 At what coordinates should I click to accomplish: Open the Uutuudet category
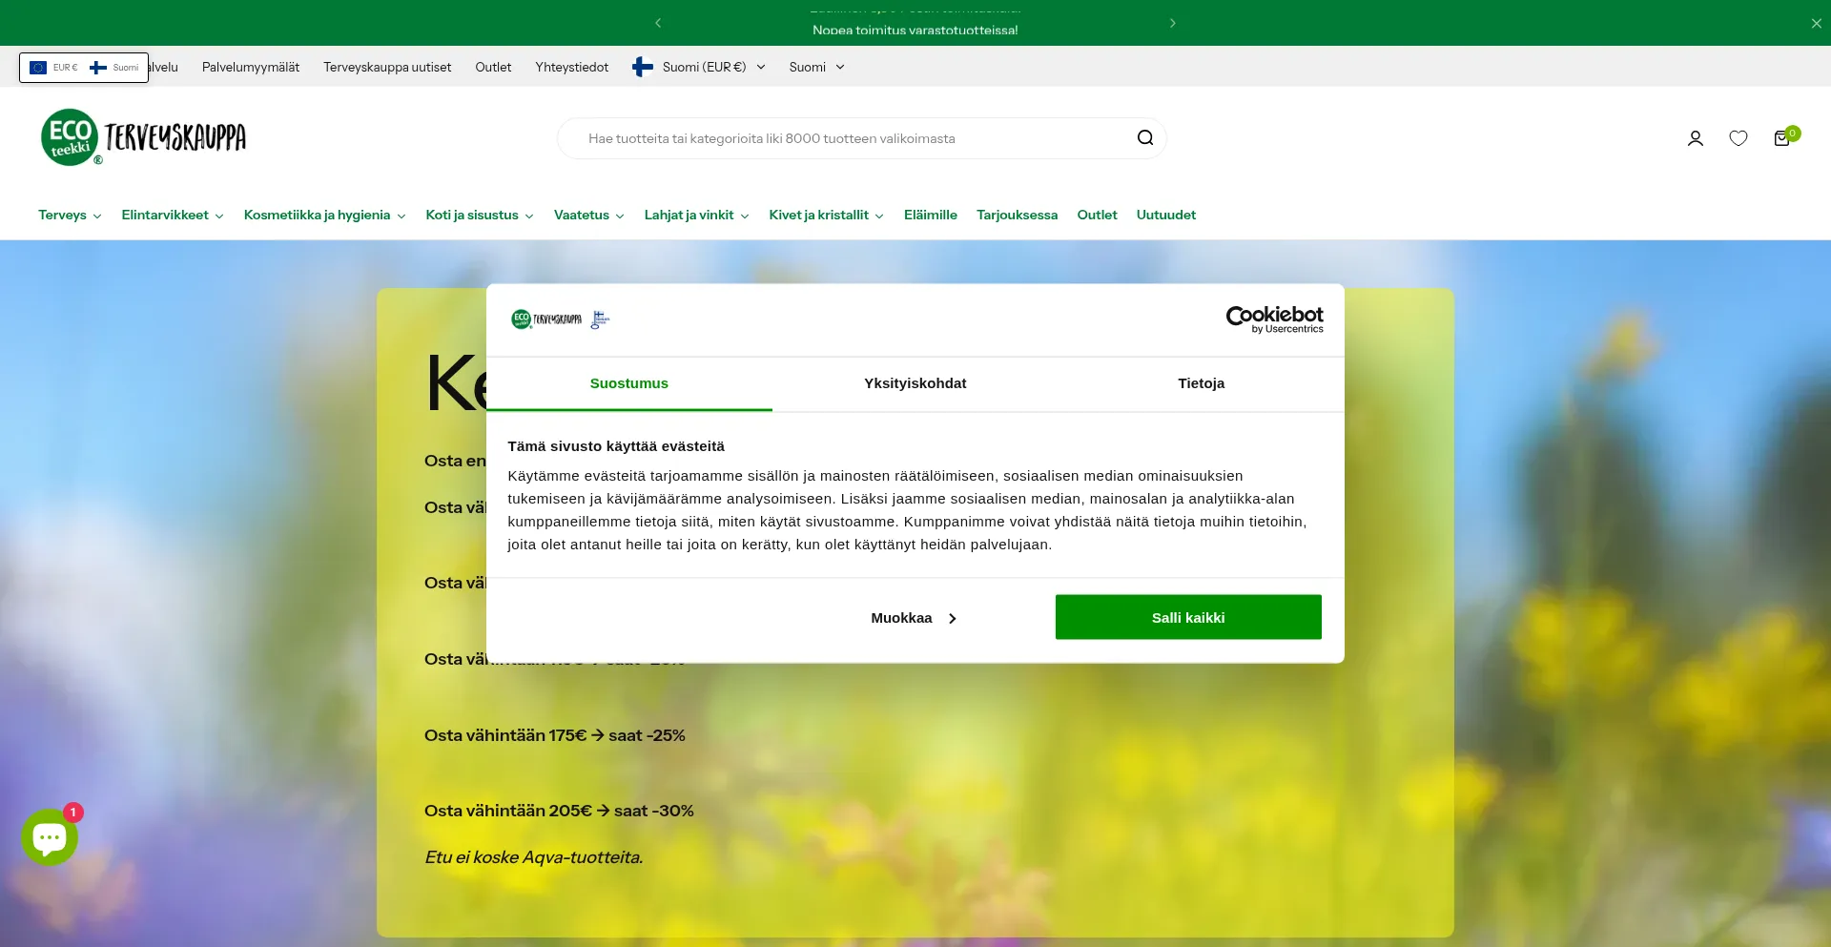coord(1165,215)
